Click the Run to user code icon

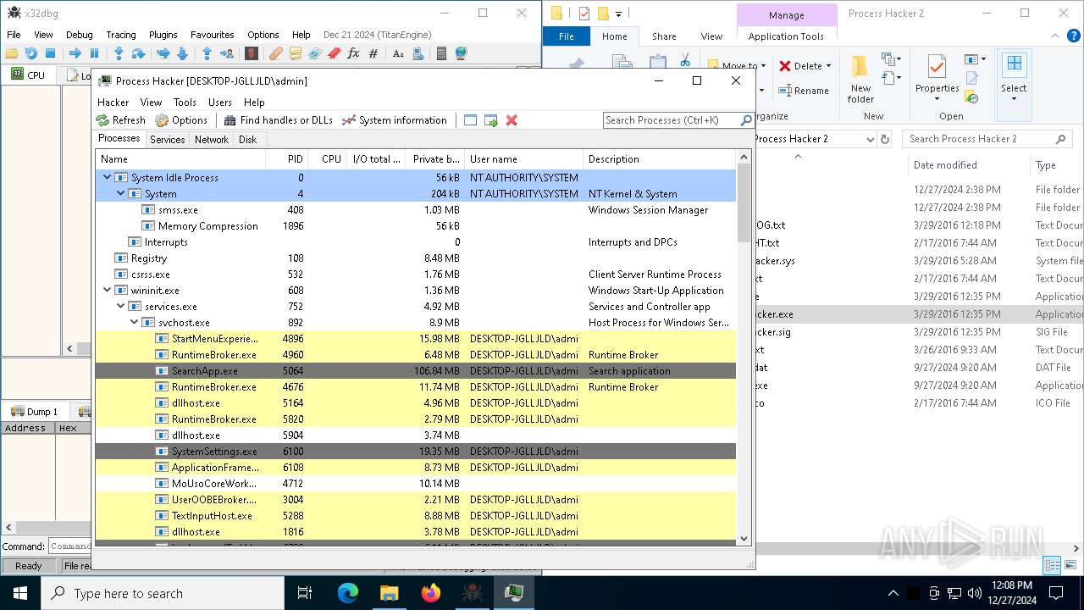coord(226,53)
